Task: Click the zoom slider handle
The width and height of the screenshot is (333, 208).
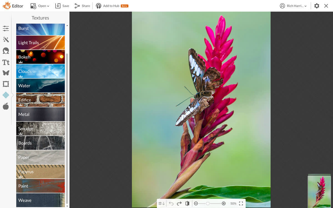Action: point(208,204)
